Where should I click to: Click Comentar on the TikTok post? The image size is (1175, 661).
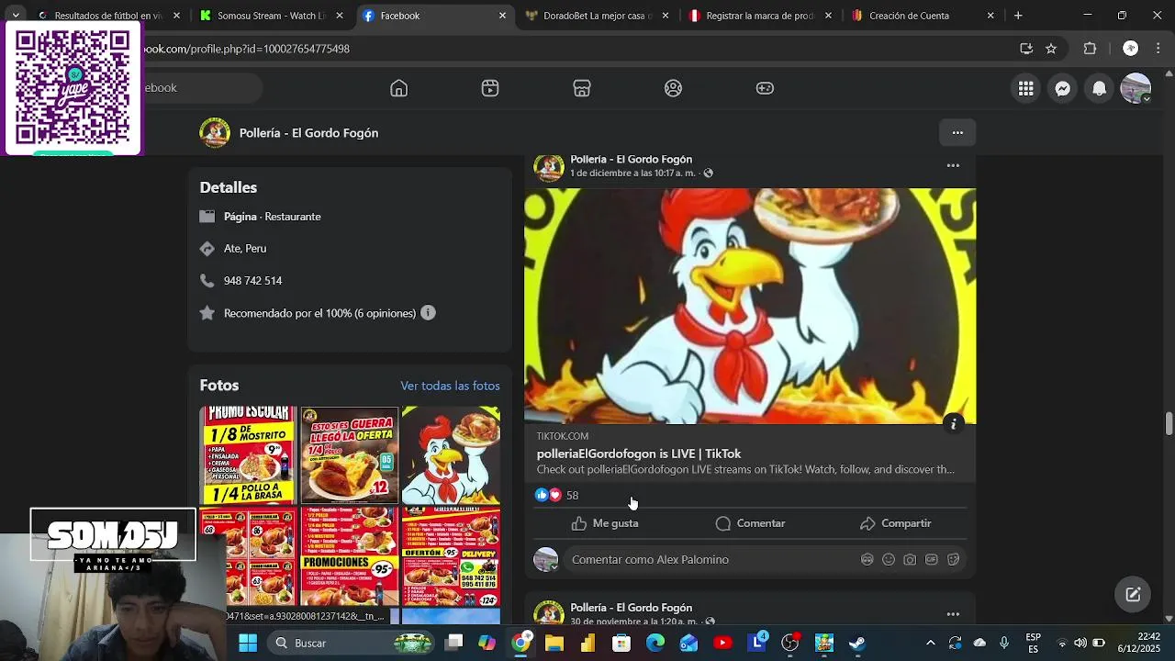(x=750, y=523)
